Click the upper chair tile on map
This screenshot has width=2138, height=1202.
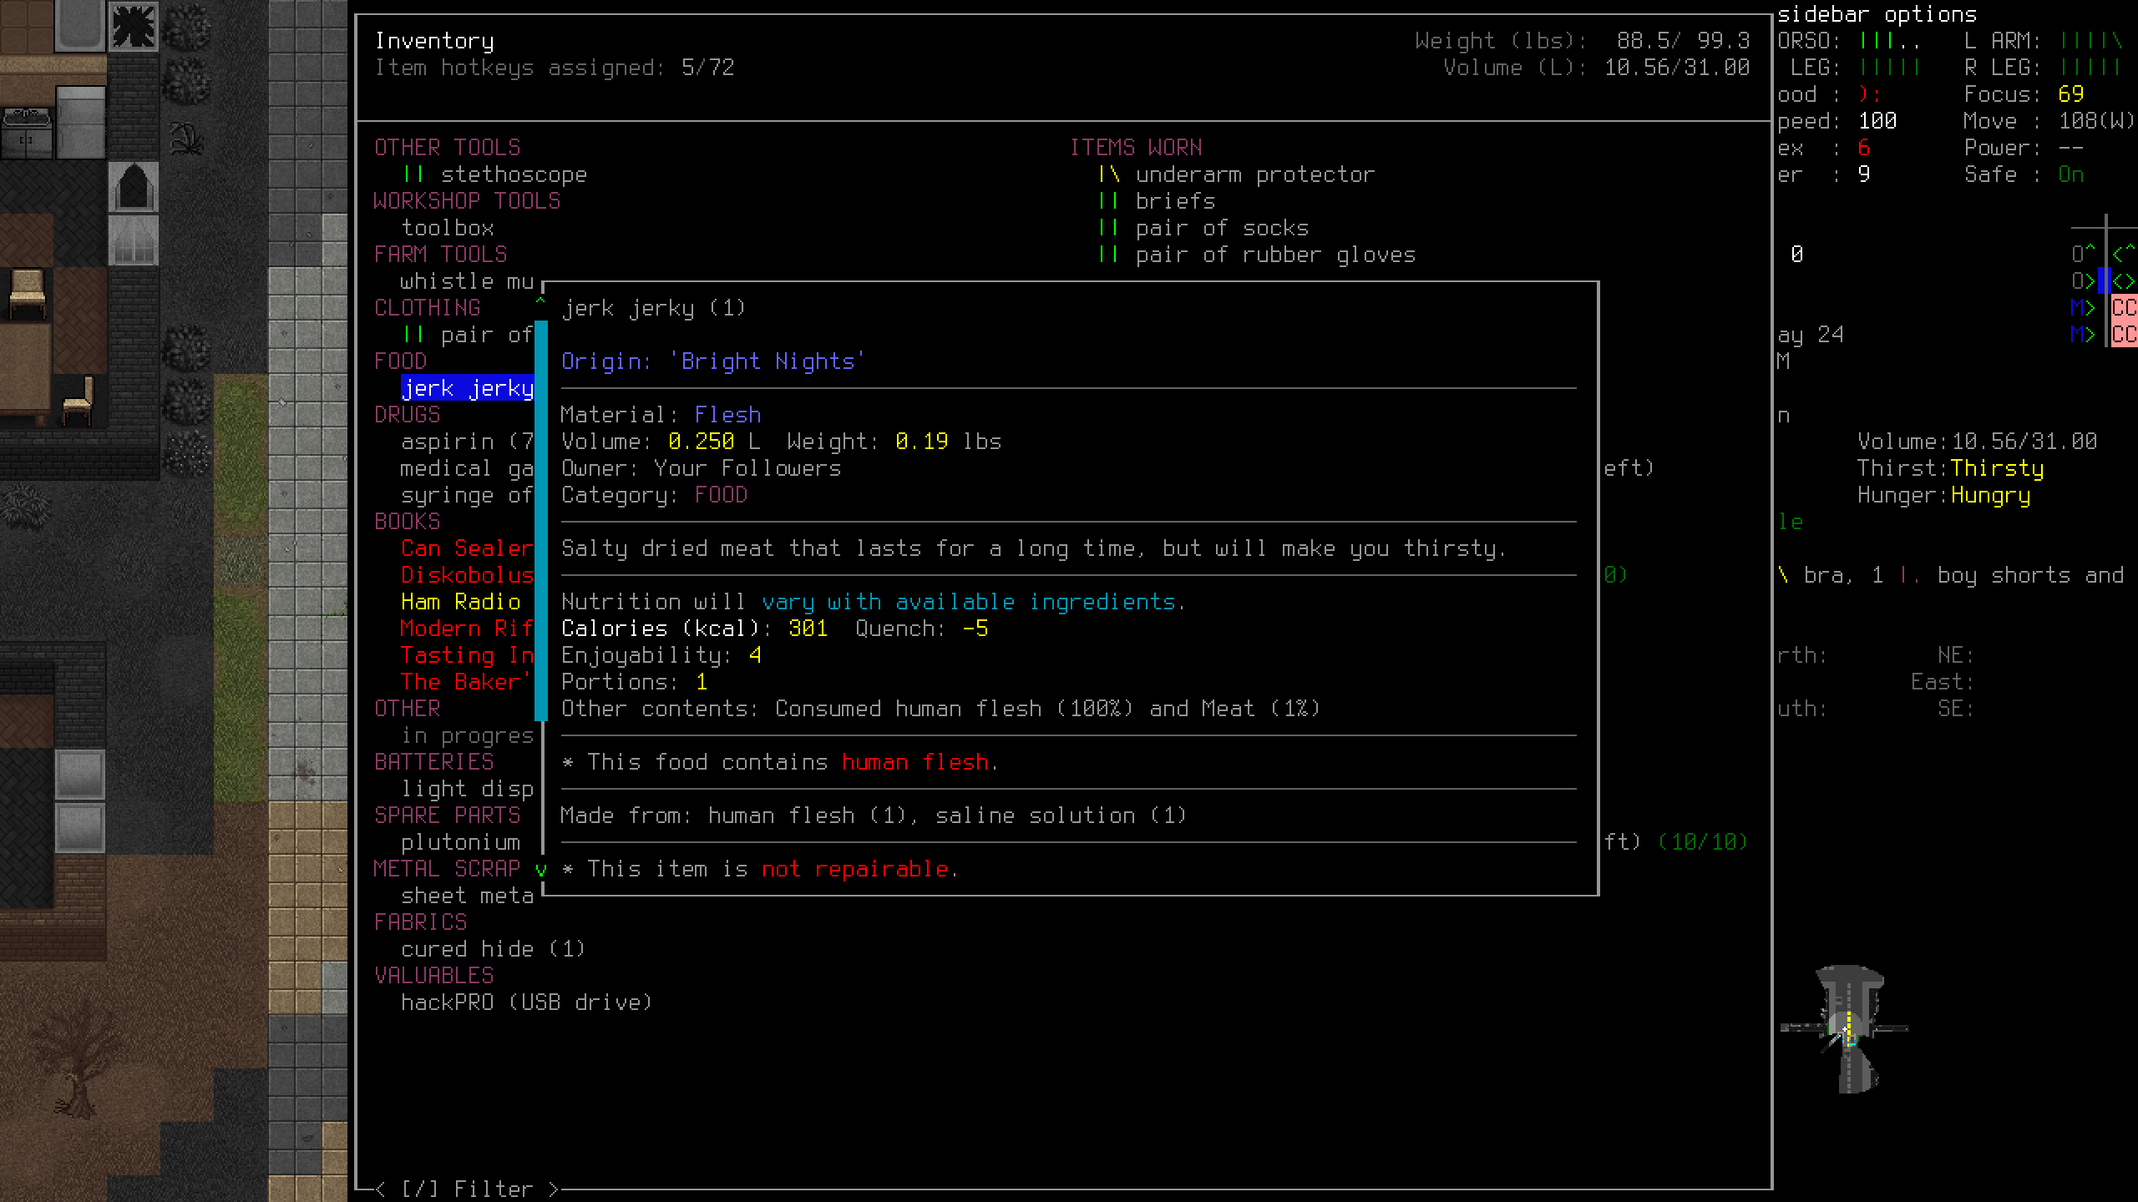pyautogui.click(x=28, y=293)
